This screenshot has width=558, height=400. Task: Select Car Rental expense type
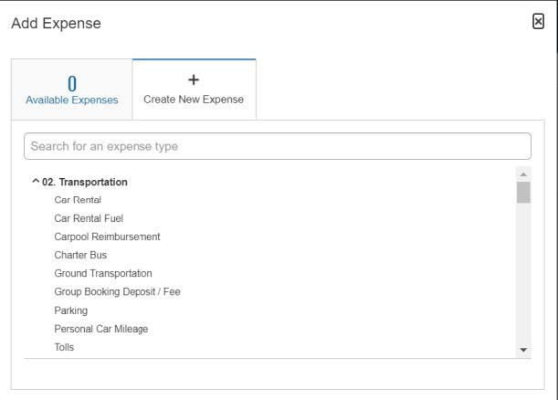(x=78, y=200)
